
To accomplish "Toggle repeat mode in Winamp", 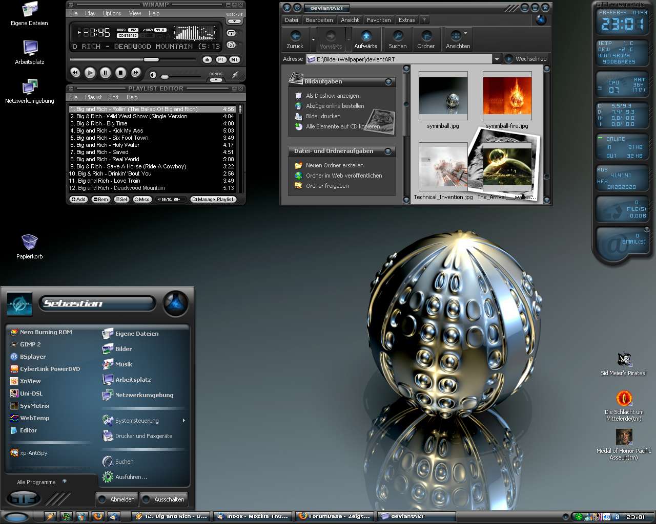I will tap(231, 33).
